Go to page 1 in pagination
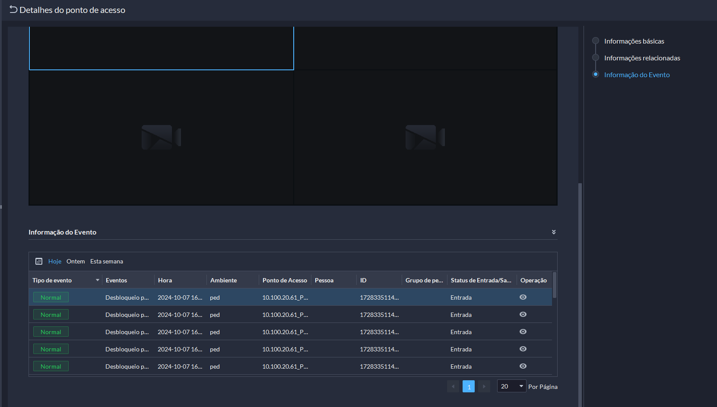717x407 pixels. click(x=469, y=386)
